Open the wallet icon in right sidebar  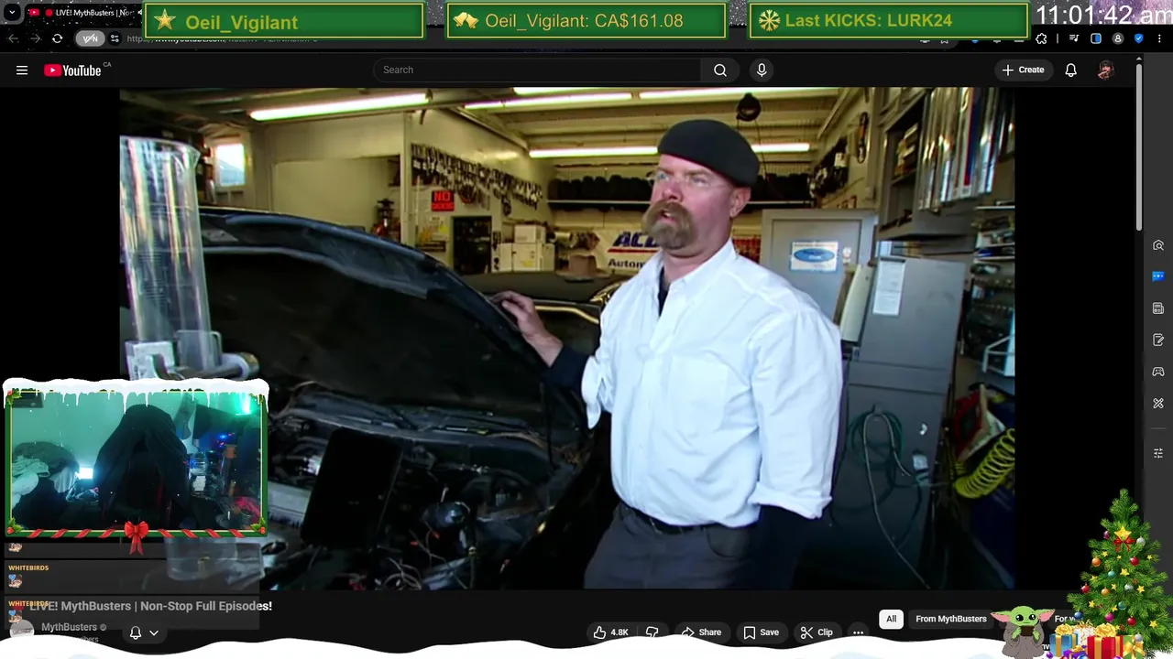coord(1158,308)
